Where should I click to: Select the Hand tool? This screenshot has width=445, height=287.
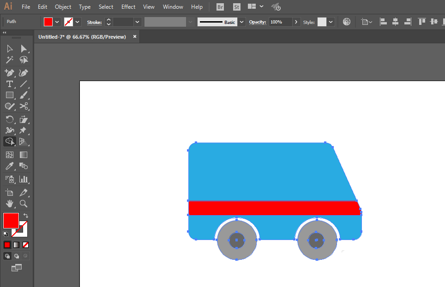click(x=9, y=203)
